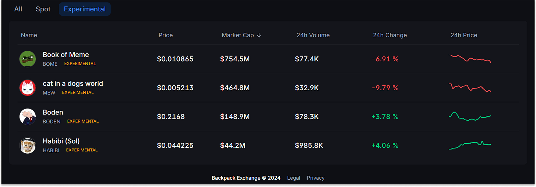This screenshot has width=536, height=187.
Task: Click the EXPERIMENTAL tag beside MEW
Action: (78, 92)
